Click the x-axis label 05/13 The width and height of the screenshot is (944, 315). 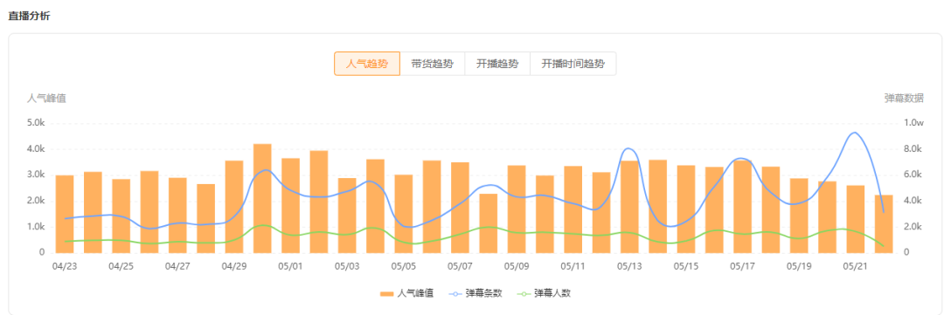tap(629, 266)
